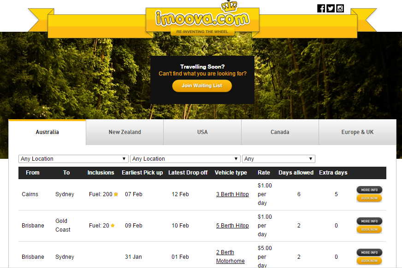Switch to the Canada tab

click(x=280, y=132)
